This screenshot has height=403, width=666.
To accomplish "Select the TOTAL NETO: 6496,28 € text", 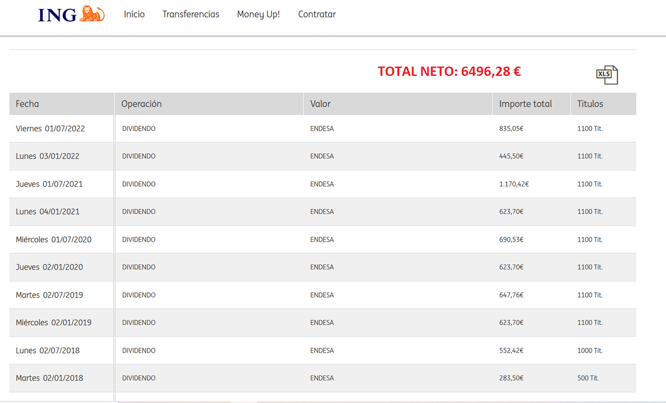I will [449, 71].
